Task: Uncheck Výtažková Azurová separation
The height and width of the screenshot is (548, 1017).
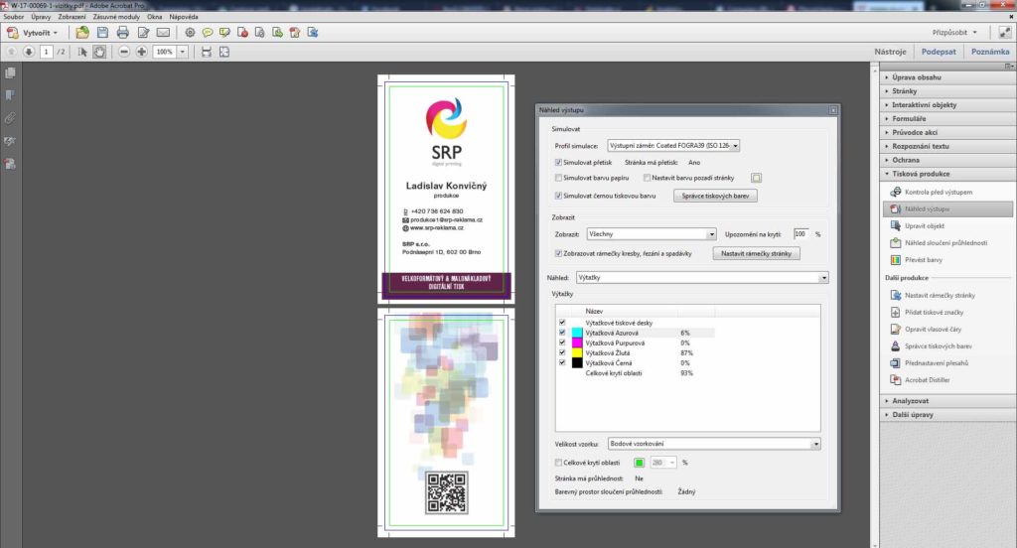Action: pyautogui.click(x=562, y=332)
